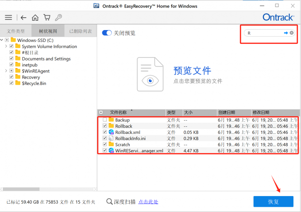The height and width of the screenshot is (212, 301).
Task: Submit search with blue arrow icon
Action: tap(286, 33)
